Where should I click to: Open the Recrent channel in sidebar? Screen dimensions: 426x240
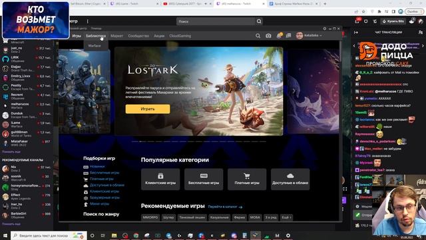pos(27,96)
